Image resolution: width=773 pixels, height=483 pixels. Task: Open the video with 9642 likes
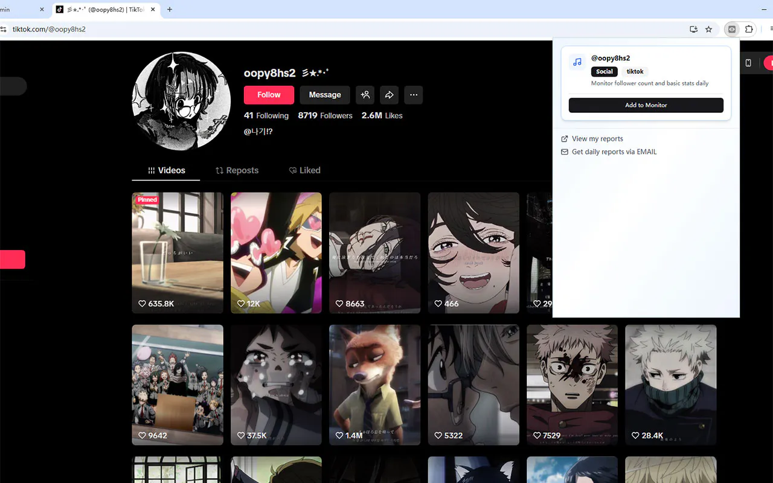click(x=178, y=385)
